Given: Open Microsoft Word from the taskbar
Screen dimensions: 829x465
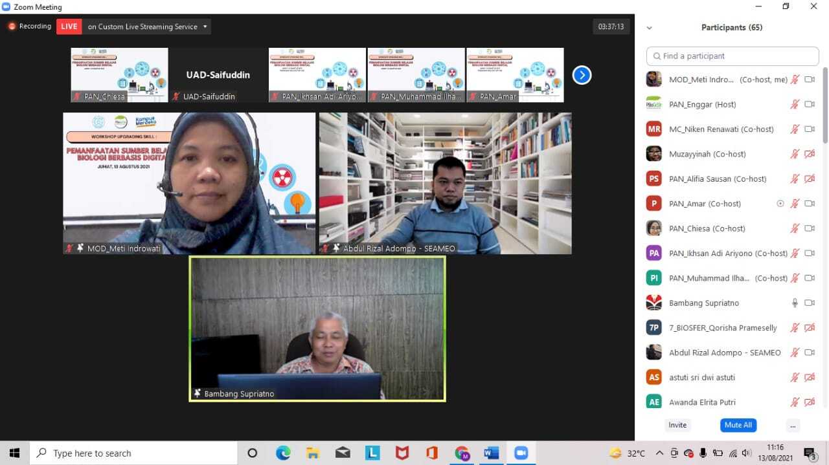Looking at the screenshot, I should (x=491, y=453).
